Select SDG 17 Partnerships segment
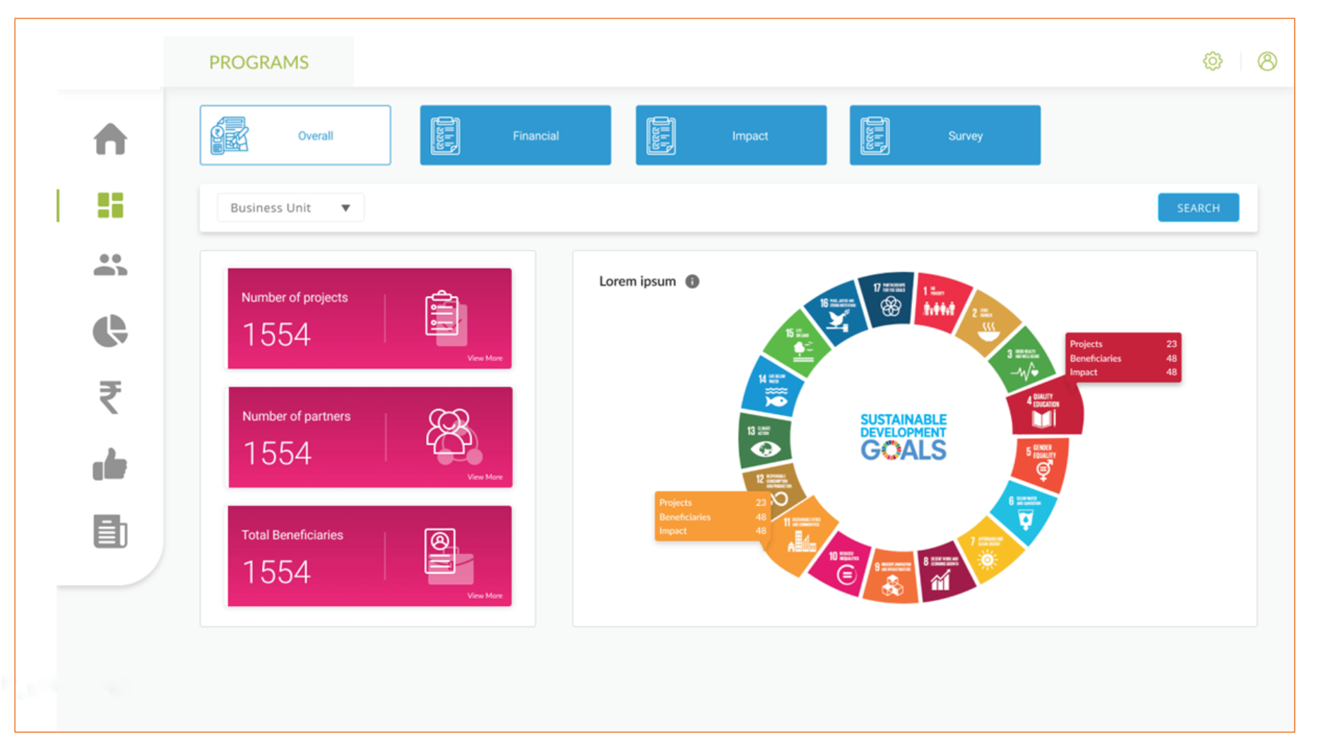This screenshot has height=743, width=1321. (x=887, y=299)
